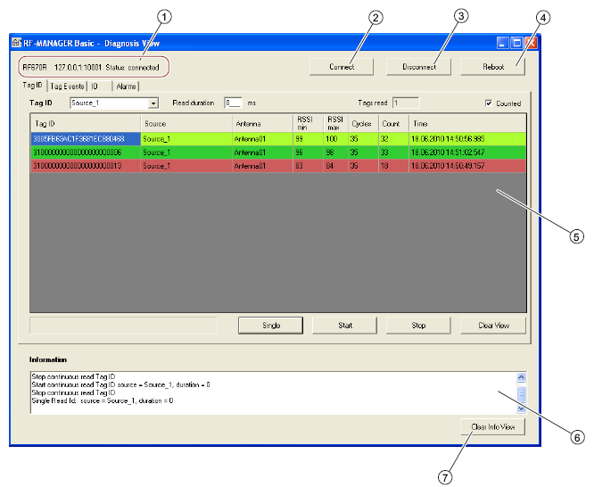Toggle the Counted checkbox
This screenshot has height=487, width=594.
point(489,103)
